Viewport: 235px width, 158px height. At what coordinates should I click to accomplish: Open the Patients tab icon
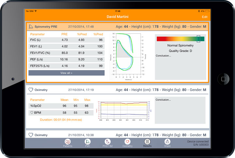click(x=68, y=142)
